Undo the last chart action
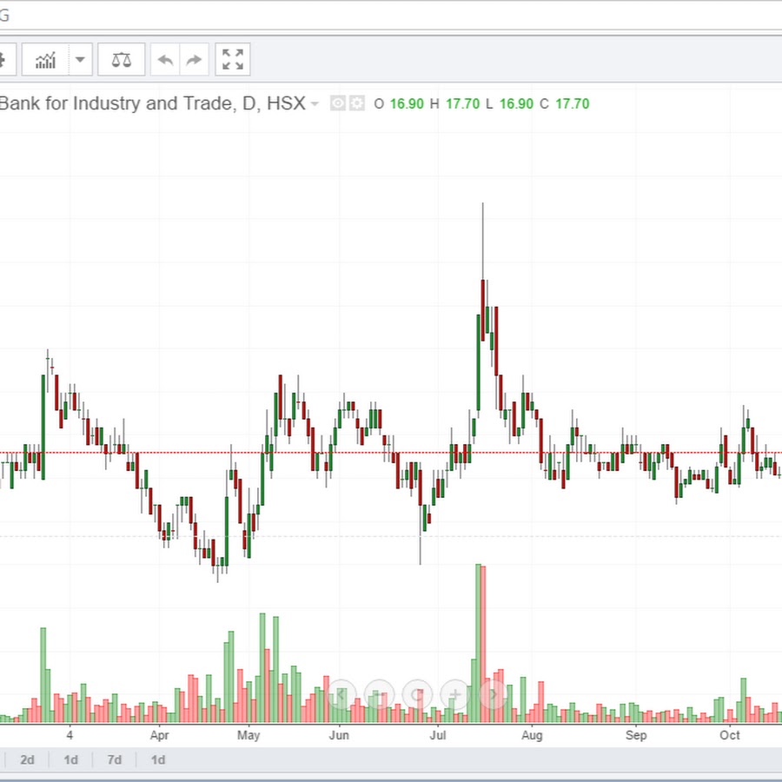Image resolution: width=782 pixels, height=782 pixels. [165, 60]
